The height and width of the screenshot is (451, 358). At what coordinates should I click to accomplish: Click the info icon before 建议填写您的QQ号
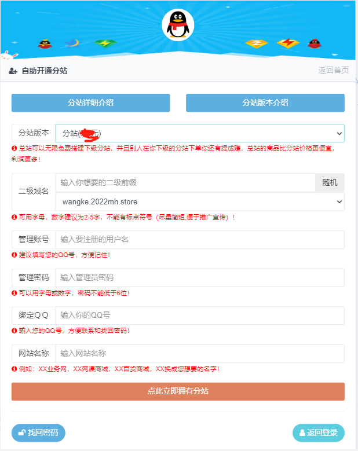[x=14, y=255]
